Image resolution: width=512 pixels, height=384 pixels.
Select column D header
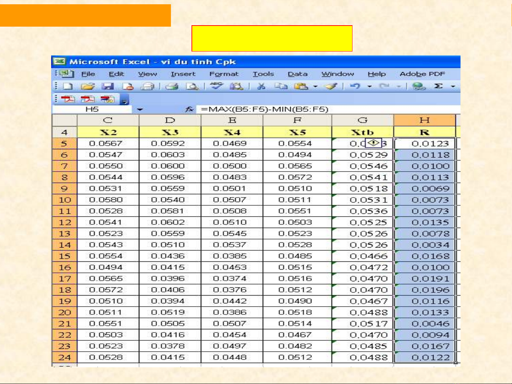170,120
